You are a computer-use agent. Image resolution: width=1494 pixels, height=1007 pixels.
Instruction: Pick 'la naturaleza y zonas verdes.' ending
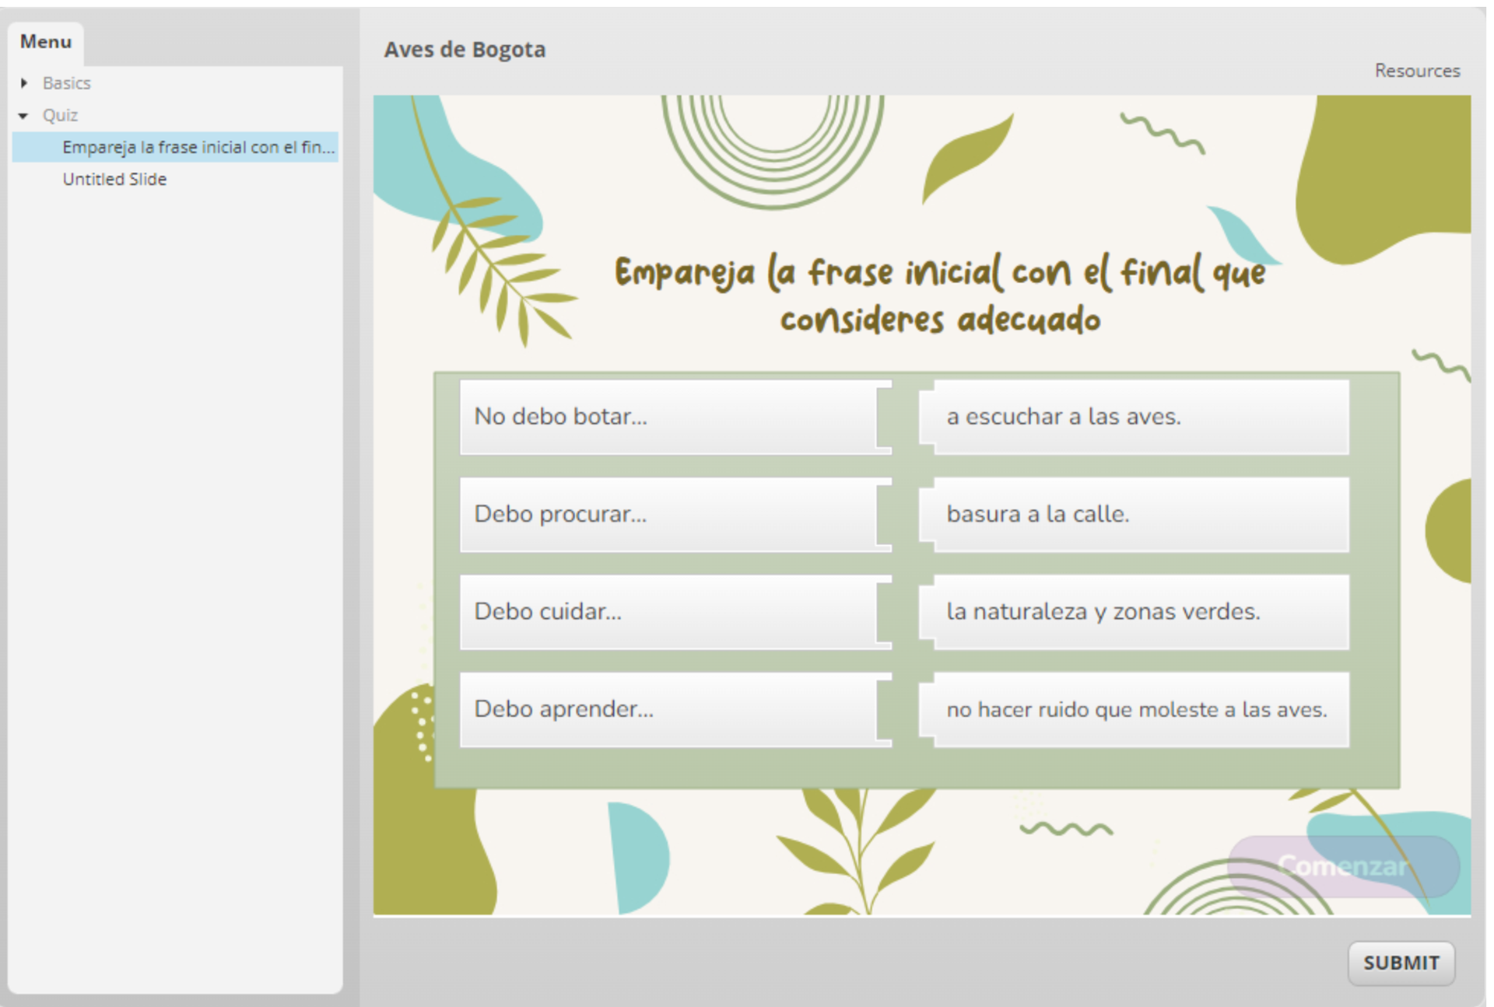tap(1136, 611)
